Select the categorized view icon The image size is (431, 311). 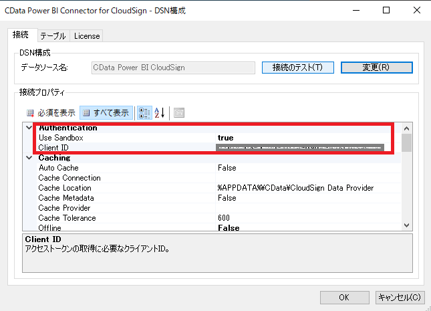[x=144, y=113]
